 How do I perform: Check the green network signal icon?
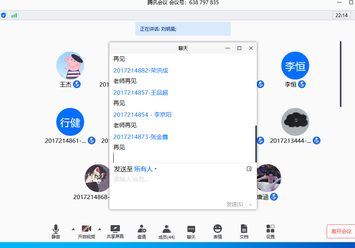coord(14,15)
